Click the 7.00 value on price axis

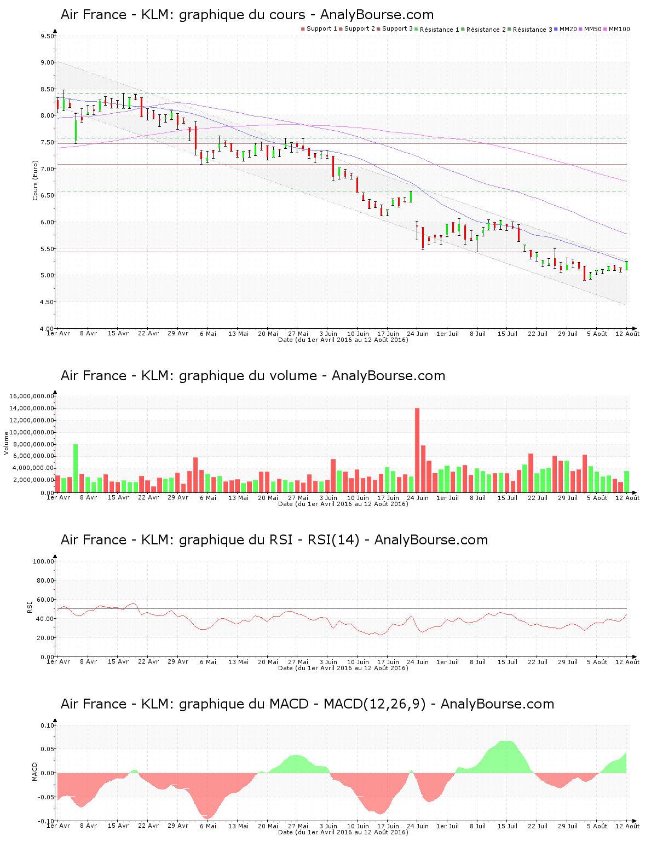click(x=47, y=169)
